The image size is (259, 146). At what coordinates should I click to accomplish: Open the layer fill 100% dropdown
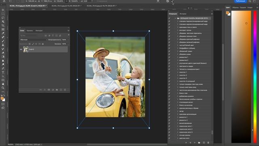coord(68,44)
